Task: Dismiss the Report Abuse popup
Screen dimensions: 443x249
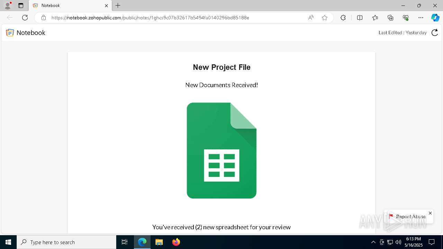Action: 430,213
